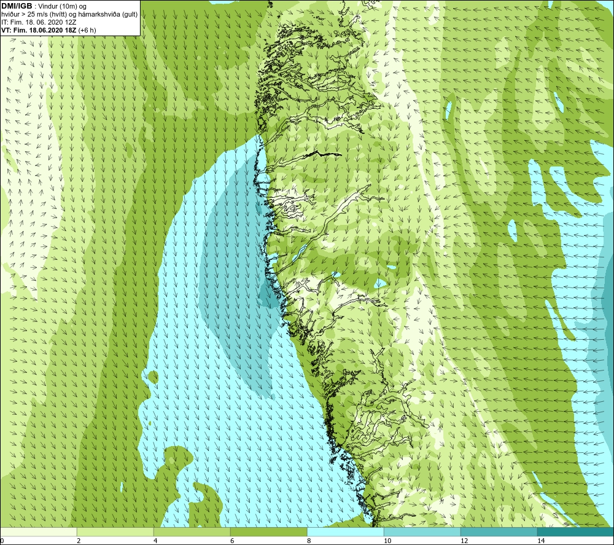Click the 'hviður > 25 m/s (hvítt)' line
This screenshot has height=545, width=614.
click(x=69, y=15)
